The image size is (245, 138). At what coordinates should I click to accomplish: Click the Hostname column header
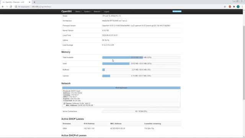pyautogui.click(x=67, y=123)
